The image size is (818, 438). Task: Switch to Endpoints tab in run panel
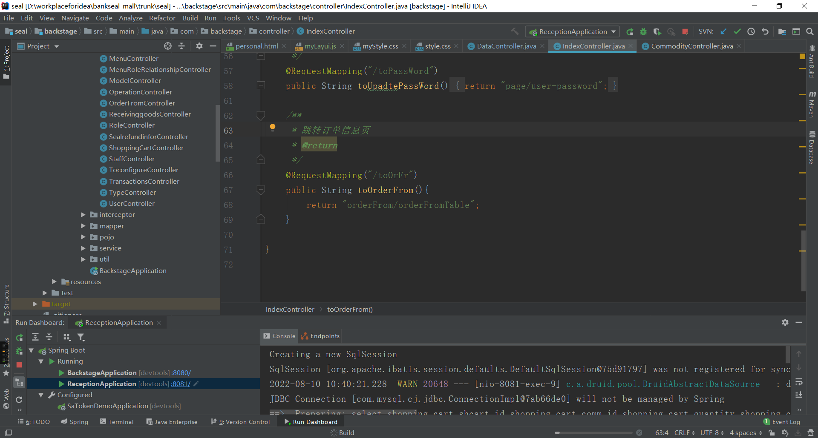[x=320, y=336]
